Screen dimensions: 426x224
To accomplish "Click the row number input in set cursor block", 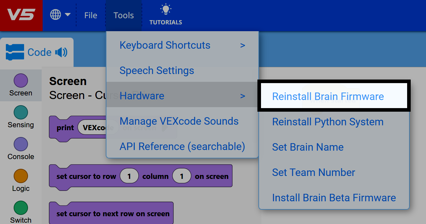I will coord(129,176).
